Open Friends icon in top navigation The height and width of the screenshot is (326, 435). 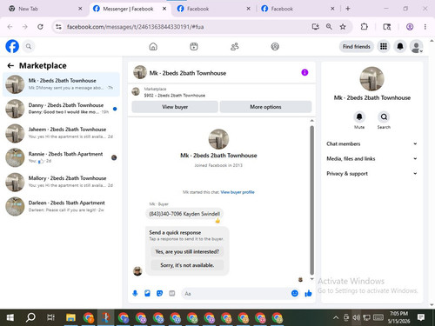(x=234, y=46)
